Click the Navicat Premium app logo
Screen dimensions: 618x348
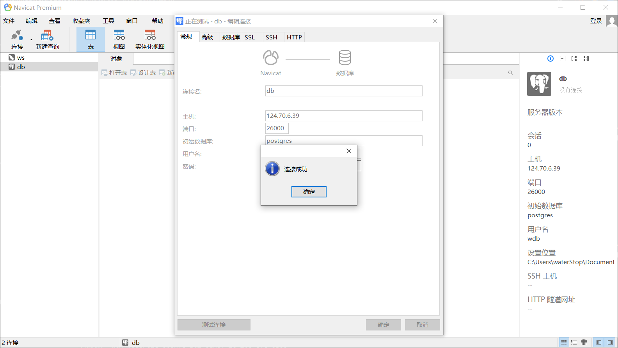(x=7, y=7)
